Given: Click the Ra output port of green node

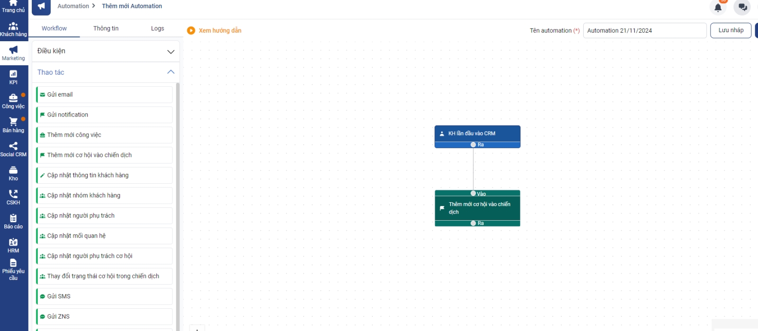Looking at the screenshot, I should [473, 223].
